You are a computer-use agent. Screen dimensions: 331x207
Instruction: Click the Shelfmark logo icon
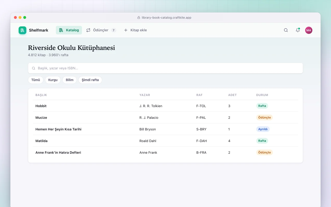[x=22, y=30]
